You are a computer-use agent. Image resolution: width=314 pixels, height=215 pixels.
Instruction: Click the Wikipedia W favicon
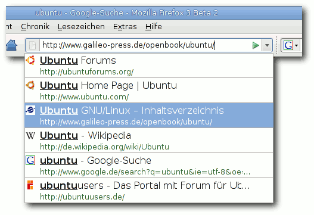30,136
